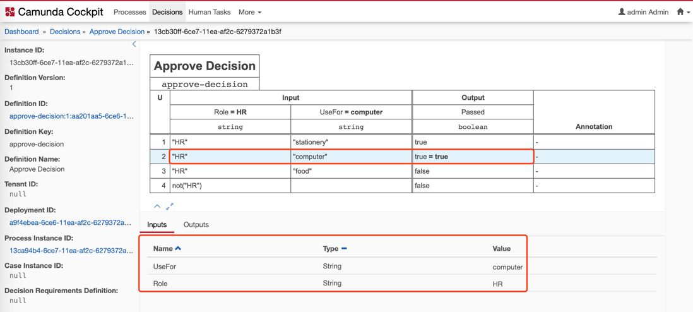Select Decisions in top navigation

click(x=167, y=13)
